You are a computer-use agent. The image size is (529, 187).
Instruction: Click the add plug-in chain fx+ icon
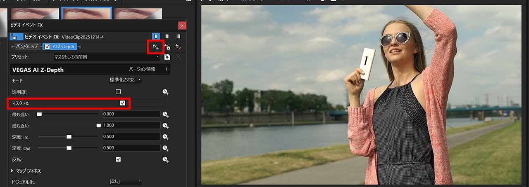pyautogui.click(x=156, y=47)
